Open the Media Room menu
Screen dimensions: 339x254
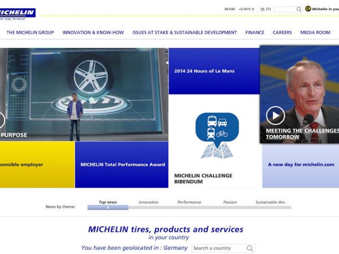tap(315, 32)
